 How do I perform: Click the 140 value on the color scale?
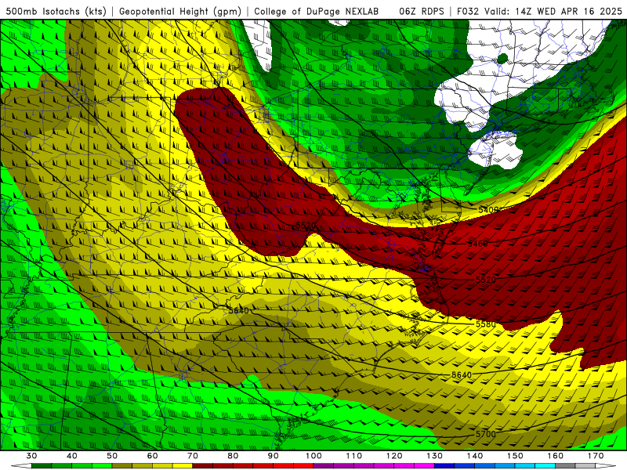475,456
